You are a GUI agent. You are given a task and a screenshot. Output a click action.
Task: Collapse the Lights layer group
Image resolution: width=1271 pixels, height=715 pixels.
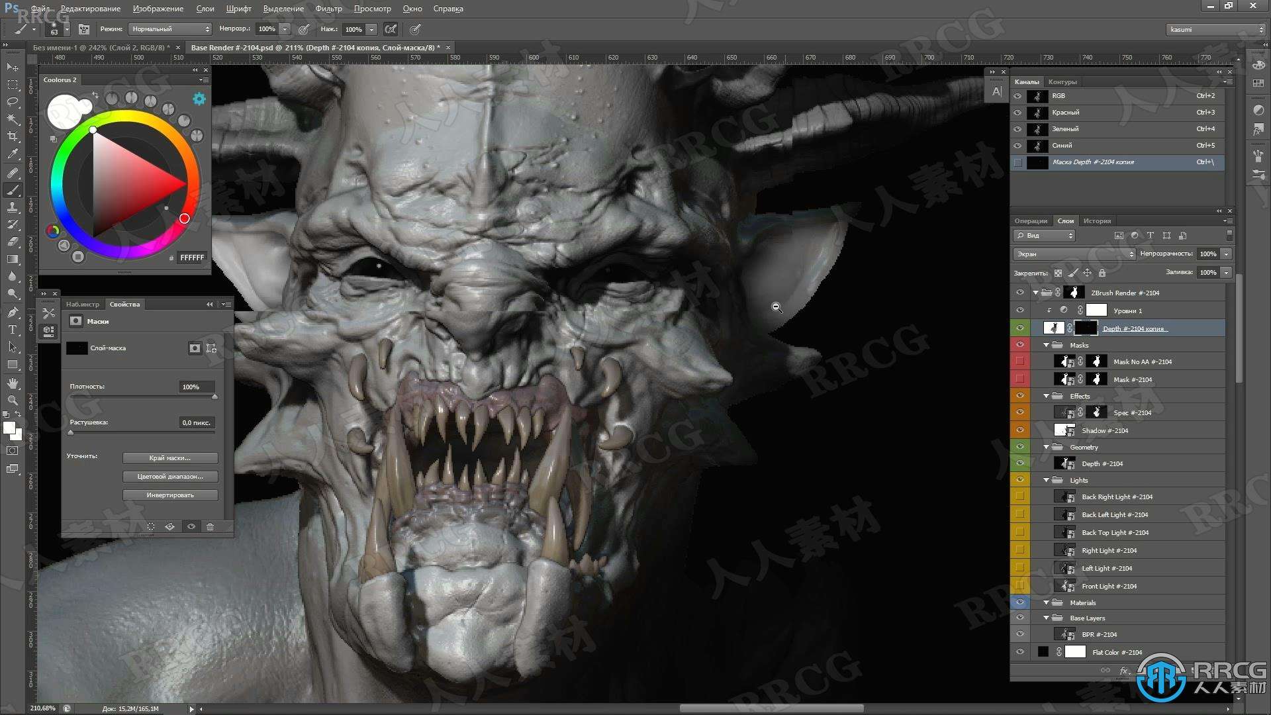click(x=1047, y=480)
